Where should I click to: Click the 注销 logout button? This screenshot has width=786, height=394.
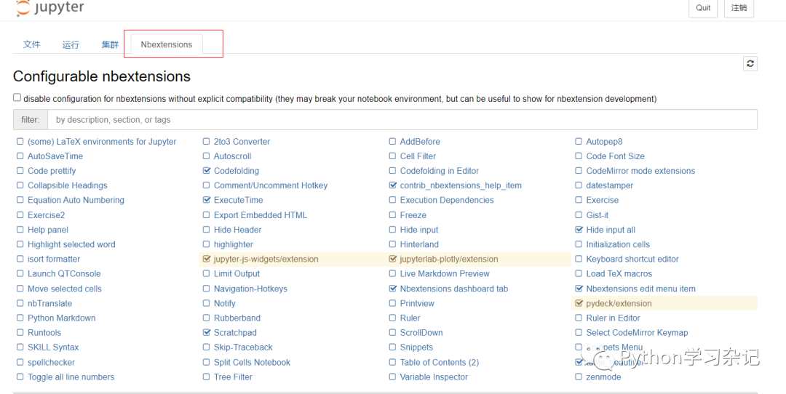(x=739, y=8)
